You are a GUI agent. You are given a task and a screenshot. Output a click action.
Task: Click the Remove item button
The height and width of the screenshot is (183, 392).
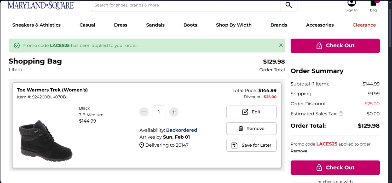pyautogui.click(x=251, y=129)
